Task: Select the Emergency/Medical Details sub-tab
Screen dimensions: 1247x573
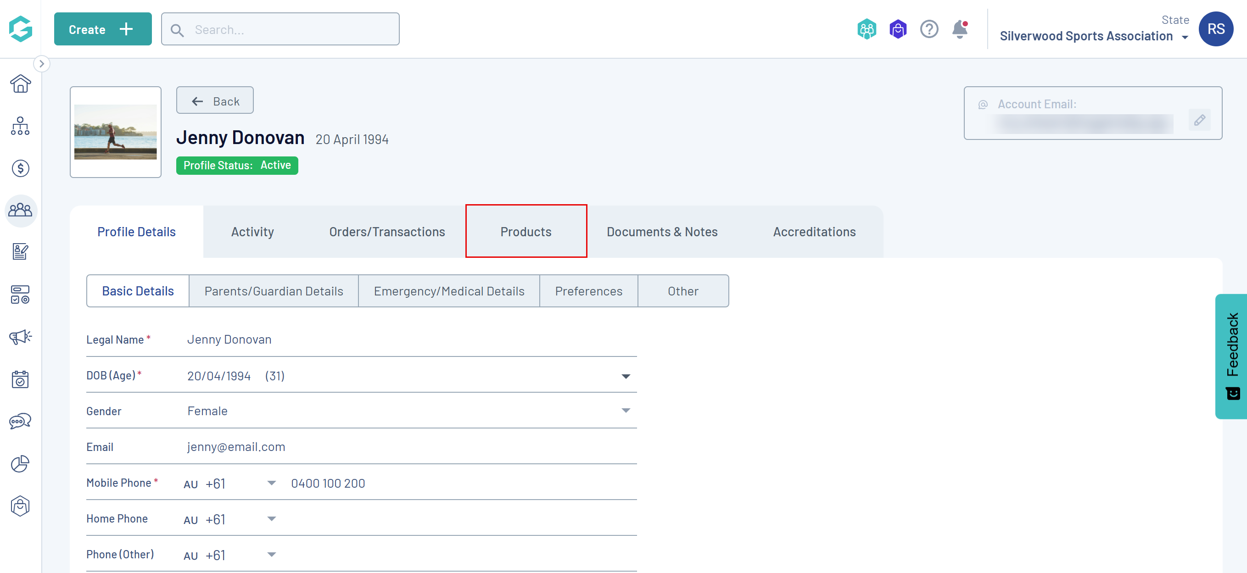Action: [449, 291]
